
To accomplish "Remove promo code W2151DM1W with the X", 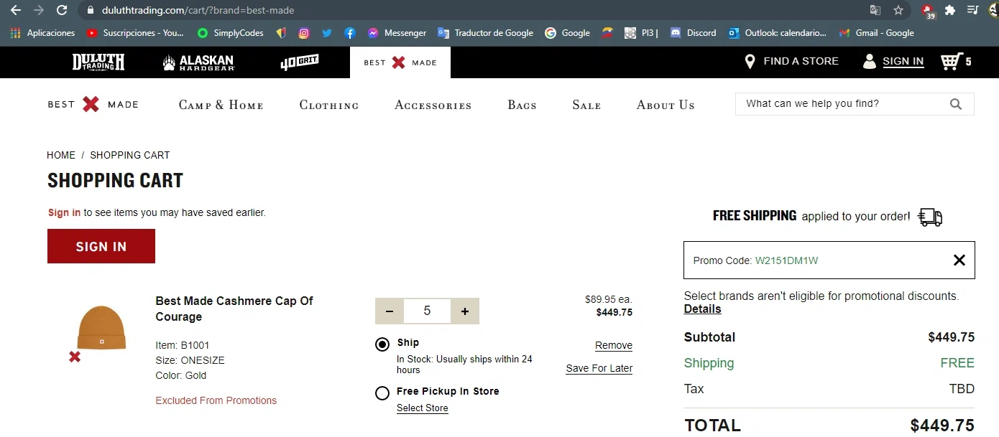I will [x=959, y=260].
